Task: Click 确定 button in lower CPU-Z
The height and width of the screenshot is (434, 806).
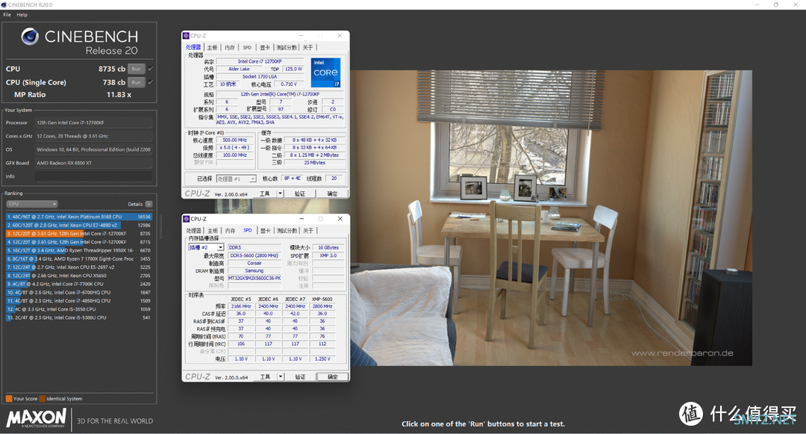Action: (333, 377)
